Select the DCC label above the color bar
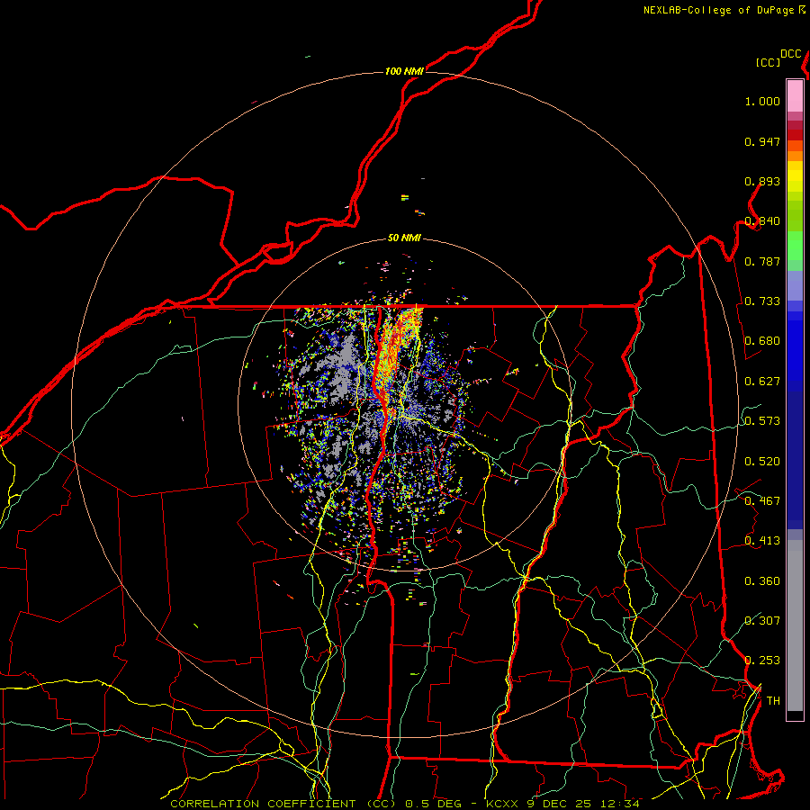 tap(790, 54)
